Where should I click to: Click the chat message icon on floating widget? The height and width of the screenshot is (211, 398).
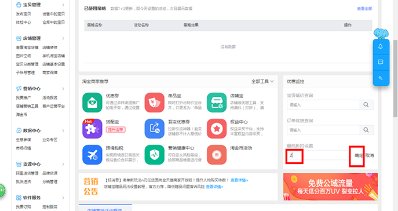(x=381, y=62)
